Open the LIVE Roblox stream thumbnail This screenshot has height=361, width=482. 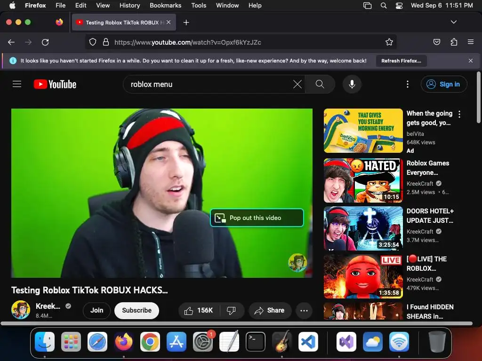pos(363,276)
